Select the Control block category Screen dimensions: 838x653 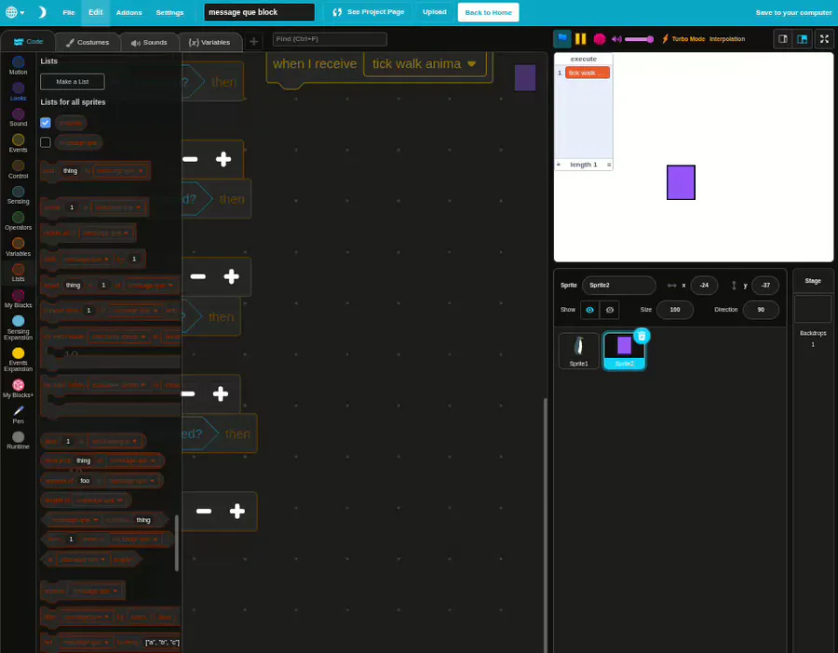pos(19,169)
